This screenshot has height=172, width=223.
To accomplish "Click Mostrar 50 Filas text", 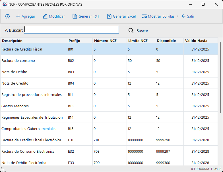I will click(161, 16).
